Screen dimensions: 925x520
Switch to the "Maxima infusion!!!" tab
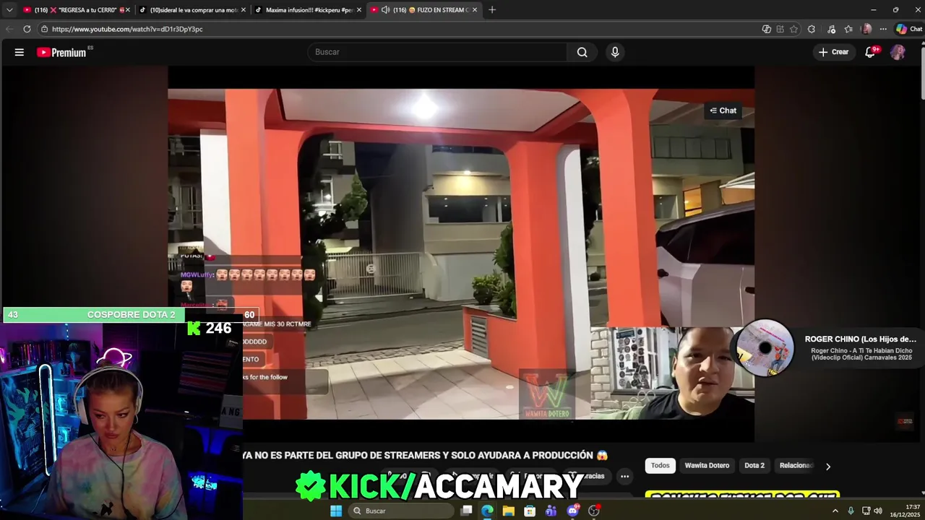pos(309,10)
